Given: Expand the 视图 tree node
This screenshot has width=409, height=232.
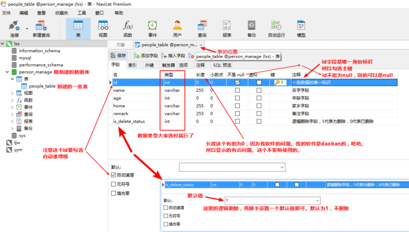Looking at the screenshot, I should coord(12,93).
